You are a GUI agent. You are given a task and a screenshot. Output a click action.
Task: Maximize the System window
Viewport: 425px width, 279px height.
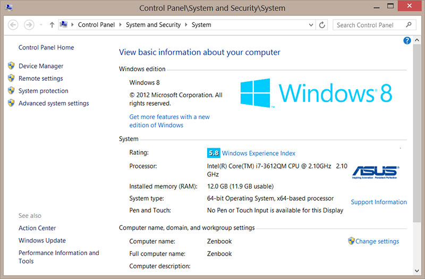(x=390, y=6)
